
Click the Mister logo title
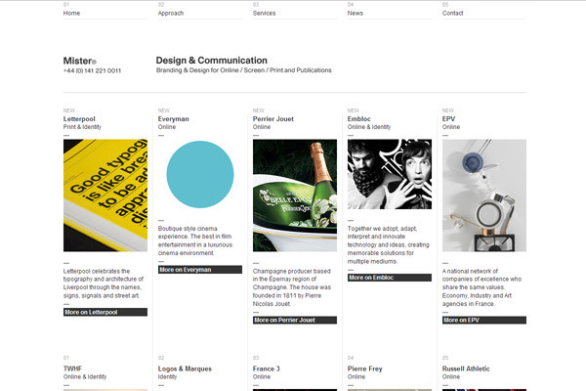pyautogui.click(x=80, y=61)
